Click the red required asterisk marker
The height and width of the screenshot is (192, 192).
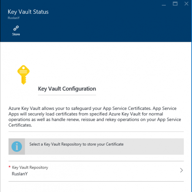tap(10, 167)
